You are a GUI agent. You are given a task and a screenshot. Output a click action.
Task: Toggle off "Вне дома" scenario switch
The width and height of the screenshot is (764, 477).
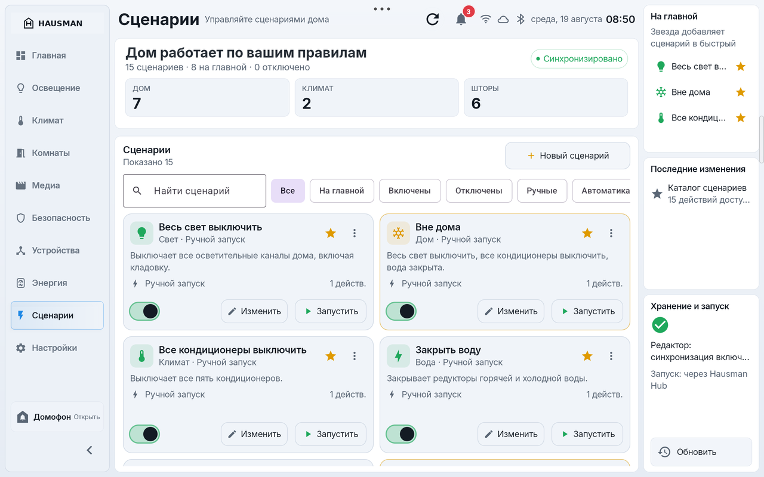(x=401, y=311)
